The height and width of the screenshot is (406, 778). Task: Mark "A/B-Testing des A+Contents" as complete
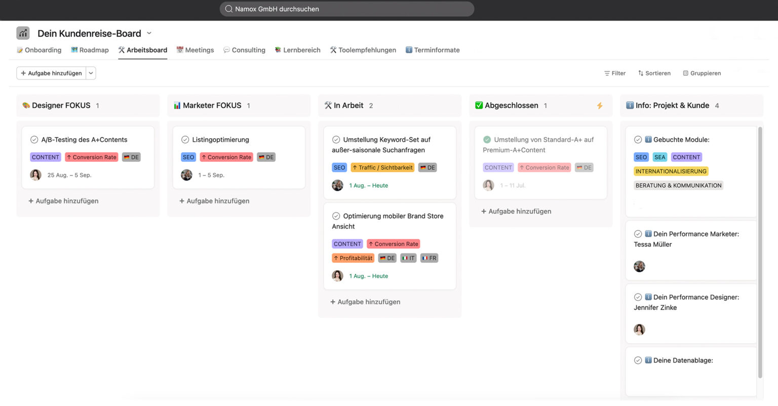(34, 139)
